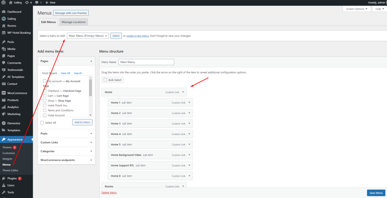387x198 pixels.
Task: Enable the Select All checkbox
Action: (x=42, y=123)
